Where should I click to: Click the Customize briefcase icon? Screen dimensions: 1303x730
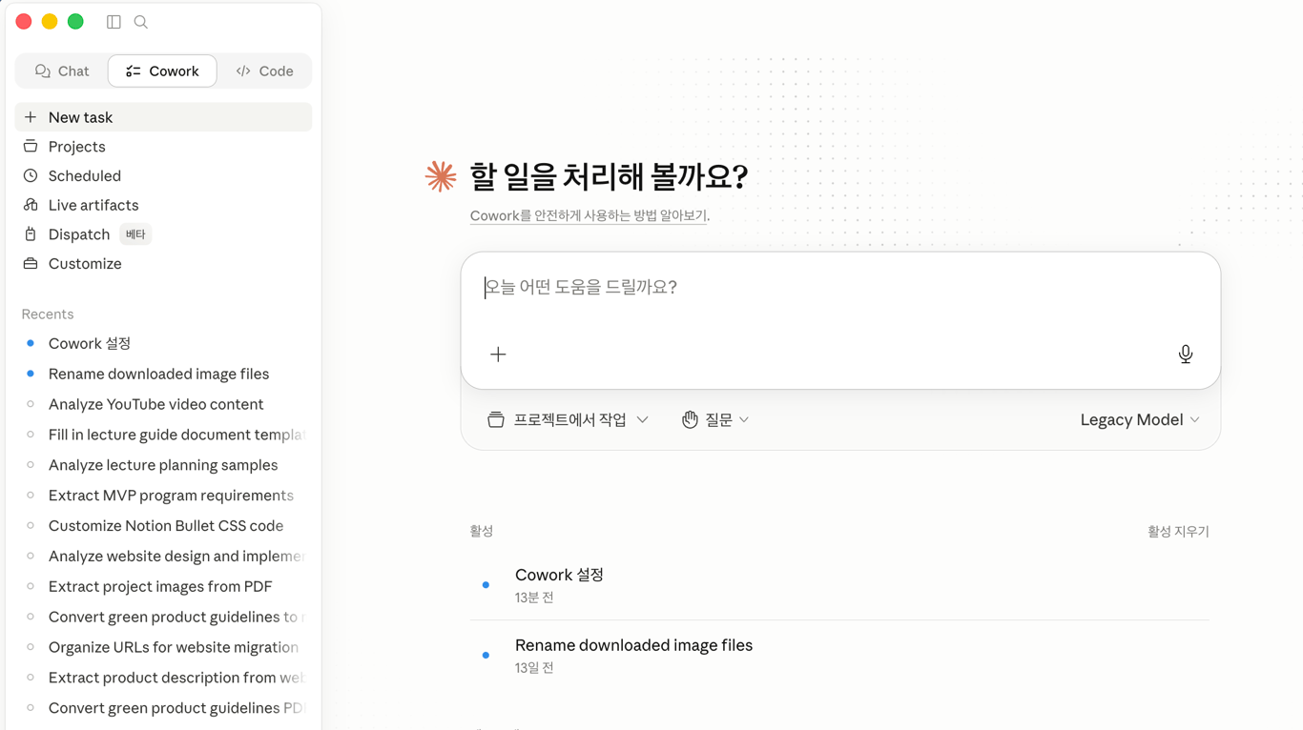pos(31,264)
